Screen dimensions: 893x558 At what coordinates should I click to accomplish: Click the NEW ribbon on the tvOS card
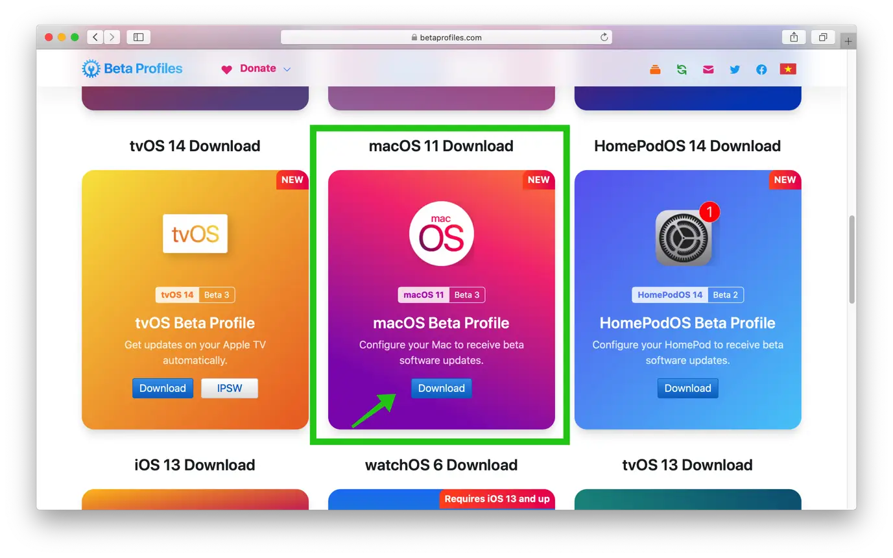tap(292, 180)
